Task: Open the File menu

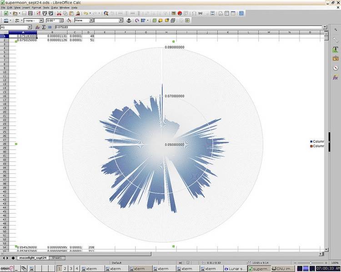Action: [x=3, y=8]
